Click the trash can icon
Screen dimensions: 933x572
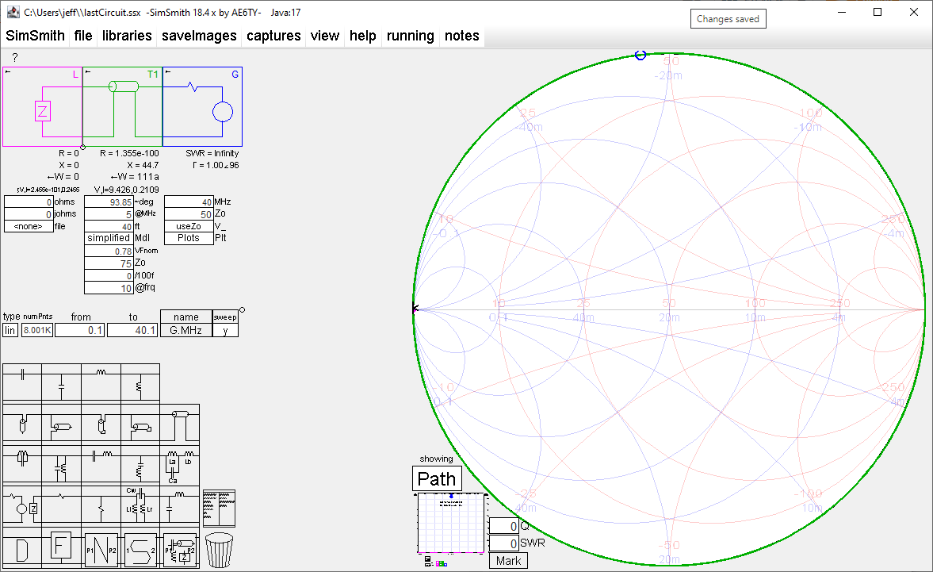coord(219,550)
